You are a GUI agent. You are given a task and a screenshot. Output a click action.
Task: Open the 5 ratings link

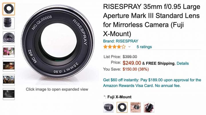(144, 47)
